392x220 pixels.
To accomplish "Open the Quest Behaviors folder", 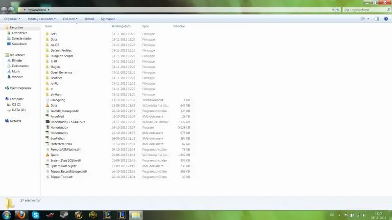I will (61, 72).
